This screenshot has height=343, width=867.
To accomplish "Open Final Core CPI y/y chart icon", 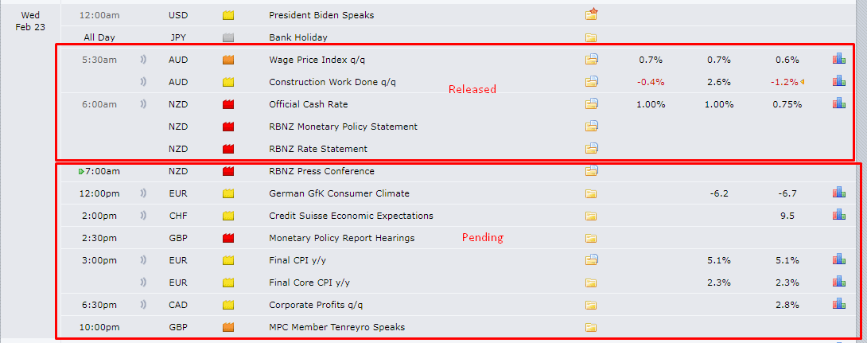I will [839, 282].
